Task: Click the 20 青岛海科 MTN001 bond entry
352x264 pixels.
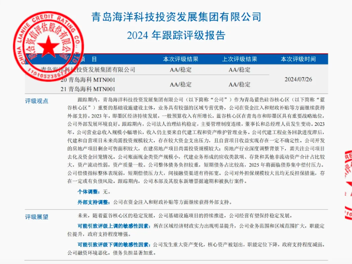Action: tap(88, 80)
